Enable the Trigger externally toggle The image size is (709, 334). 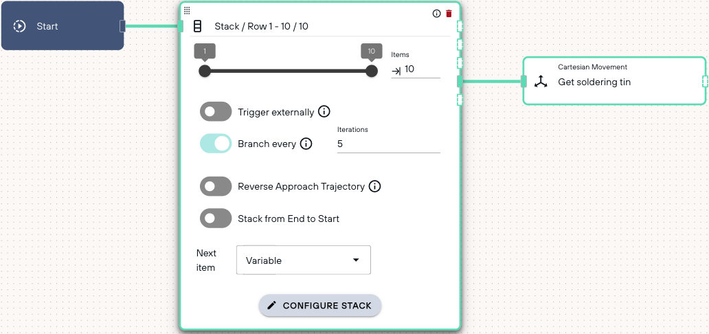click(216, 112)
